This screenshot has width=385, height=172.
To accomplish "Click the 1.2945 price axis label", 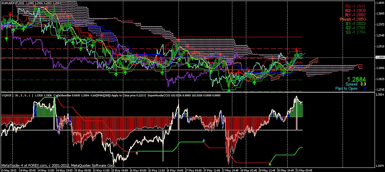I will [380, 35].
